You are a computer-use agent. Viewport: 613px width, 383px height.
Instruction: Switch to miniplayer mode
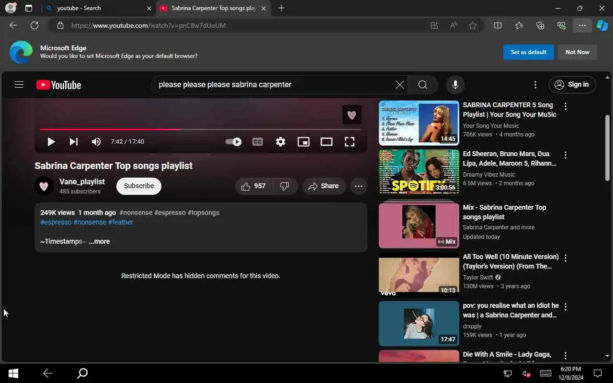[304, 142]
